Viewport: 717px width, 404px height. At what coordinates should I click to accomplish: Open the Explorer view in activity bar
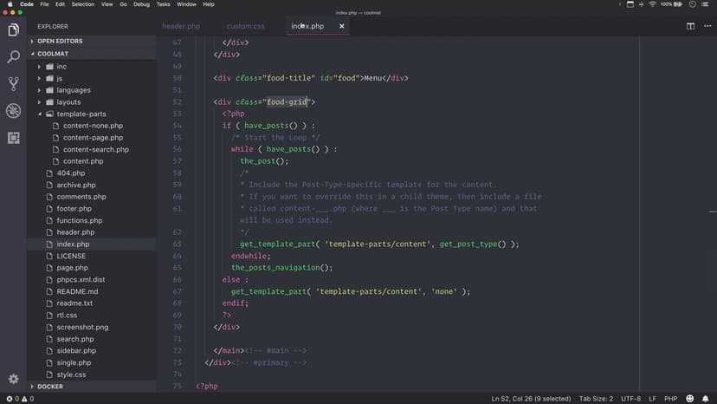pos(13,30)
